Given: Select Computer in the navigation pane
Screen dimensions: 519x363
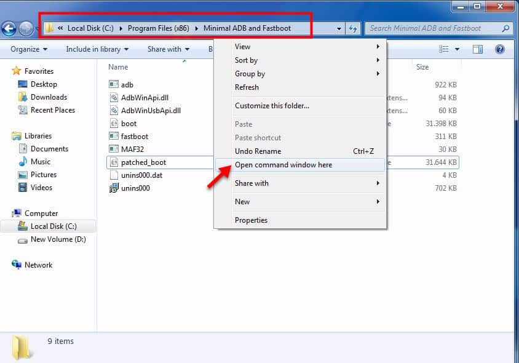Looking at the screenshot, I should [x=41, y=213].
